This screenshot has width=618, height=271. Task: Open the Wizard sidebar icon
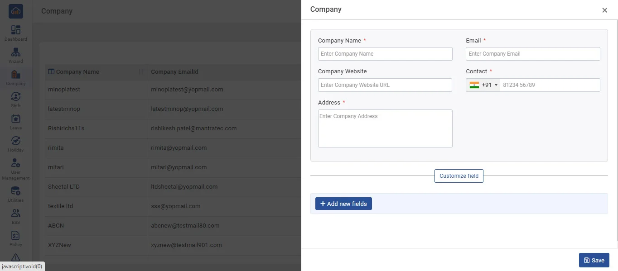pos(16,55)
